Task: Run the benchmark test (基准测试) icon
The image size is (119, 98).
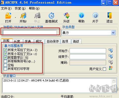Action: [x=51, y=15]
